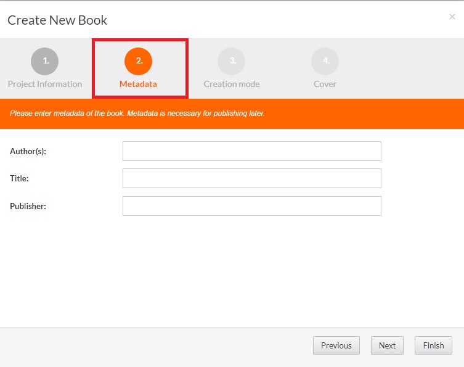The width and height of the screenshot is (464, 367).
Task: Go to the Project Information step label
Action: tap(45, 84)
